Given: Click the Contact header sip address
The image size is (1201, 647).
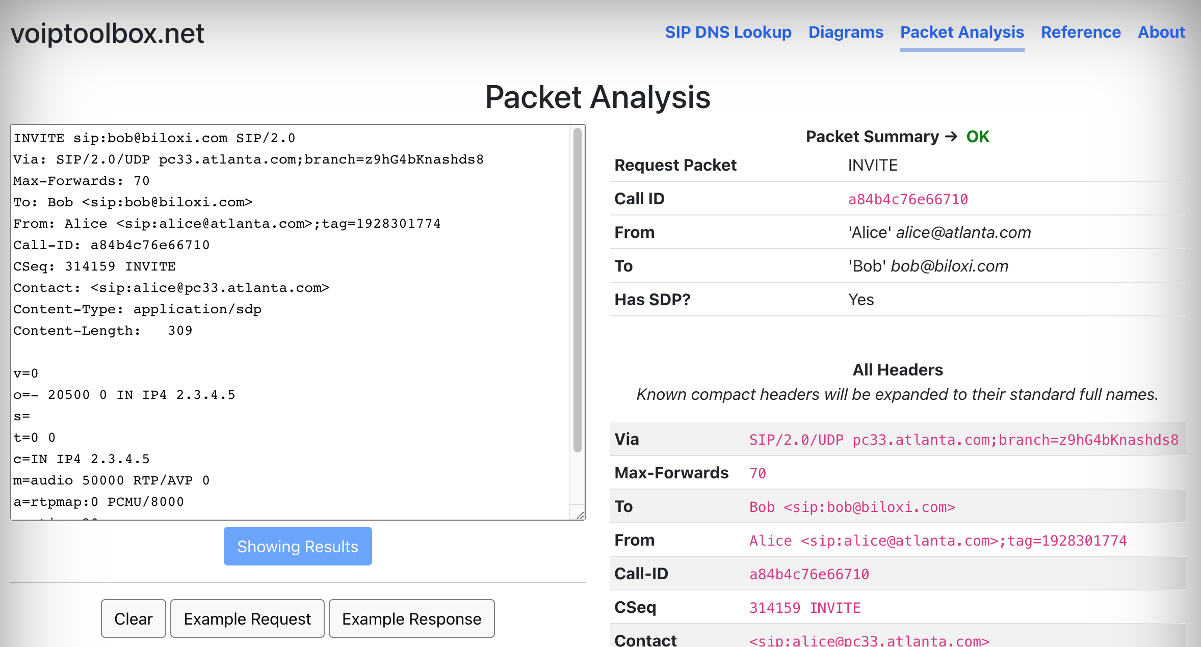Looking at the screenshot, I should (869, 640).
